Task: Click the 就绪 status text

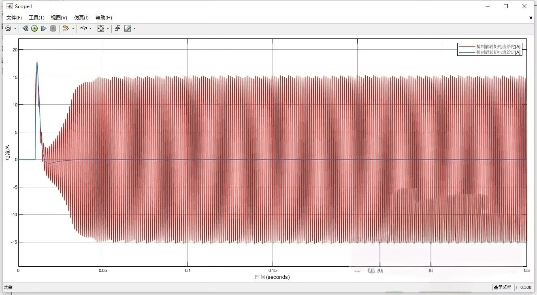Action: [8, 287]
